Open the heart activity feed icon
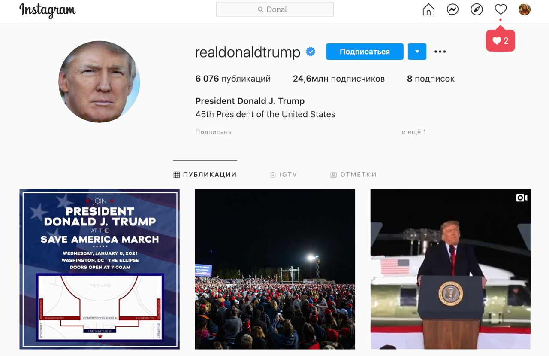 coord(501,9)
